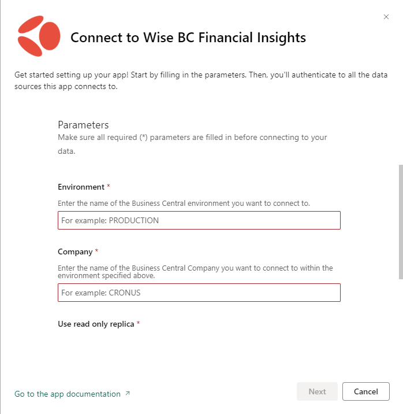Click the Connect to Wise BC Financial Insights title
The width and height of the screenshot is (403, 414).
point(188,38)
